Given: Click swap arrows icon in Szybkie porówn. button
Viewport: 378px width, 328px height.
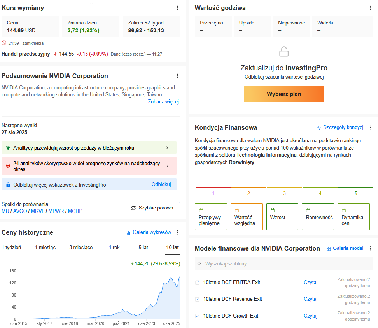Looking at the screenshot, I should pyautogui.click(x=133, y=208).
